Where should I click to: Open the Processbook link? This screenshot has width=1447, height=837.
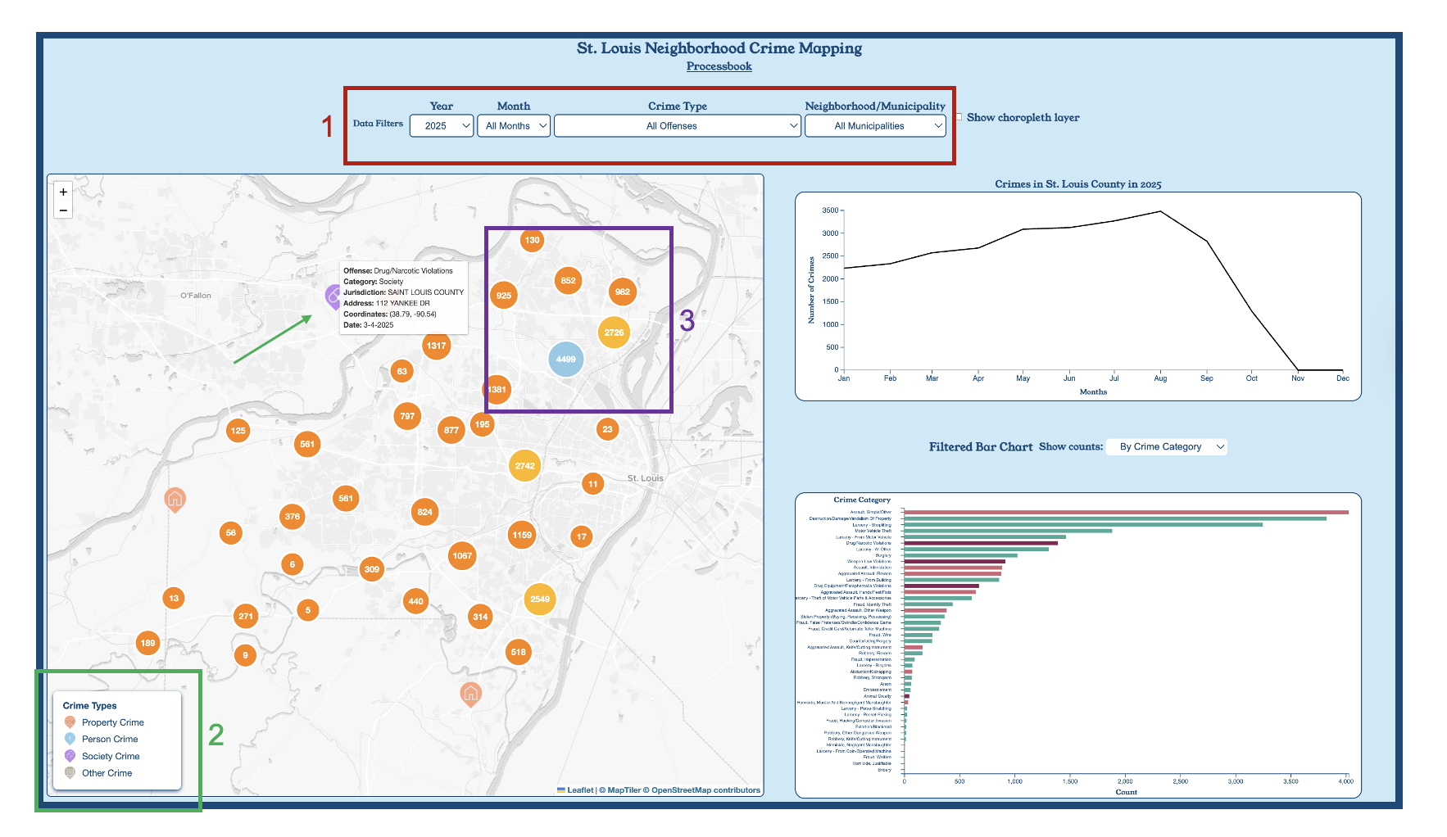(x=719, y=66)
